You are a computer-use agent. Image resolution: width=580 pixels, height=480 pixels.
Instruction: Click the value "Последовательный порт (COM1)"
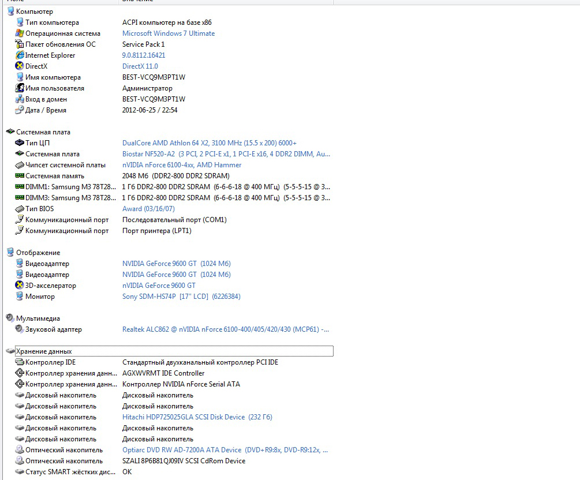pos(174,220)
